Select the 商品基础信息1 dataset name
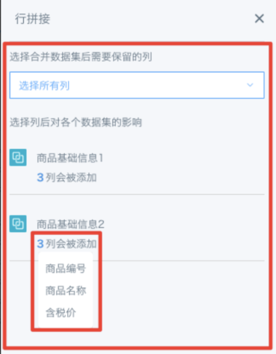Screen dimensions: 276x354 pyautogui.click(x=70, y=158)
